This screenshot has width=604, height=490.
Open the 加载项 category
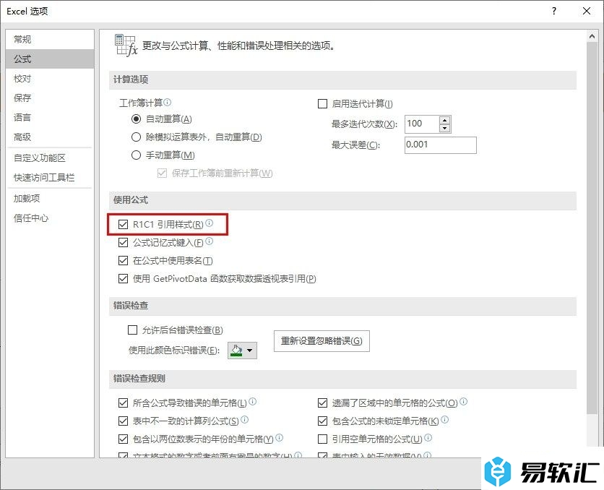pyautogui.click(x=50, y=199)
